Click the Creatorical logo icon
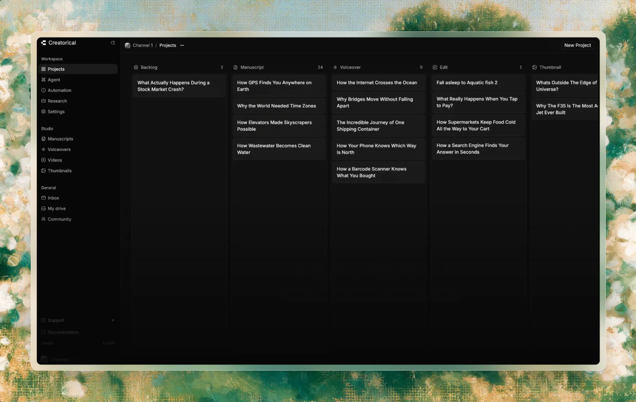This screenshot has width=636, height=402. 44,43
